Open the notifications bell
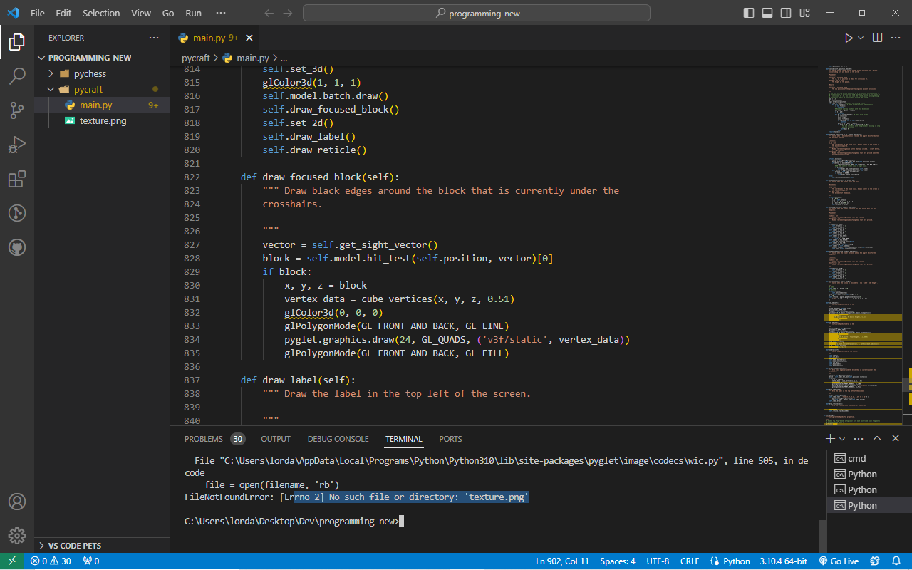912x570 pixels. click(x=896, y=561)
